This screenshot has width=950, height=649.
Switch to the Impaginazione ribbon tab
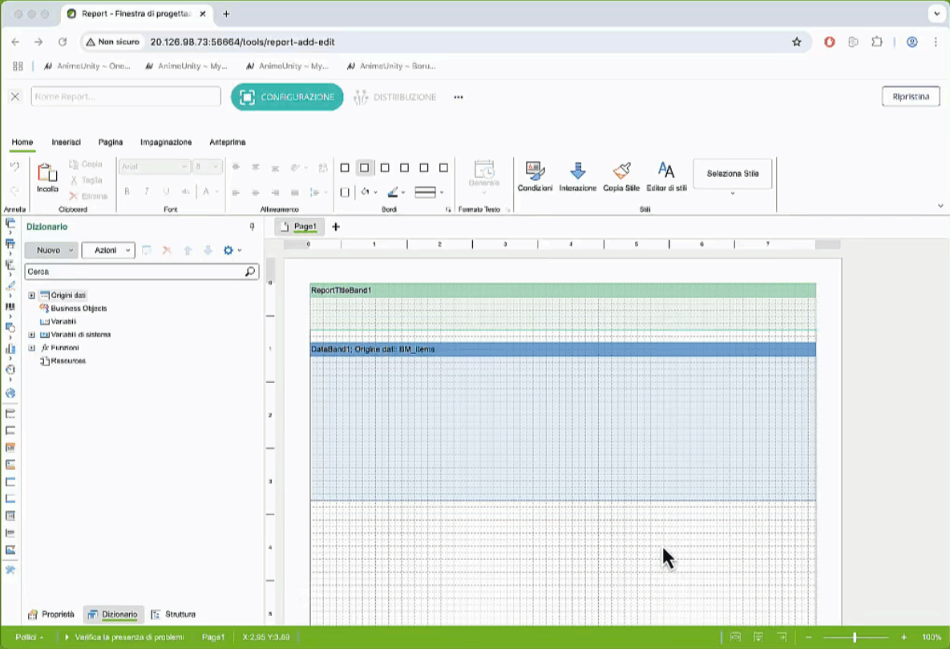tap(166, 143)
